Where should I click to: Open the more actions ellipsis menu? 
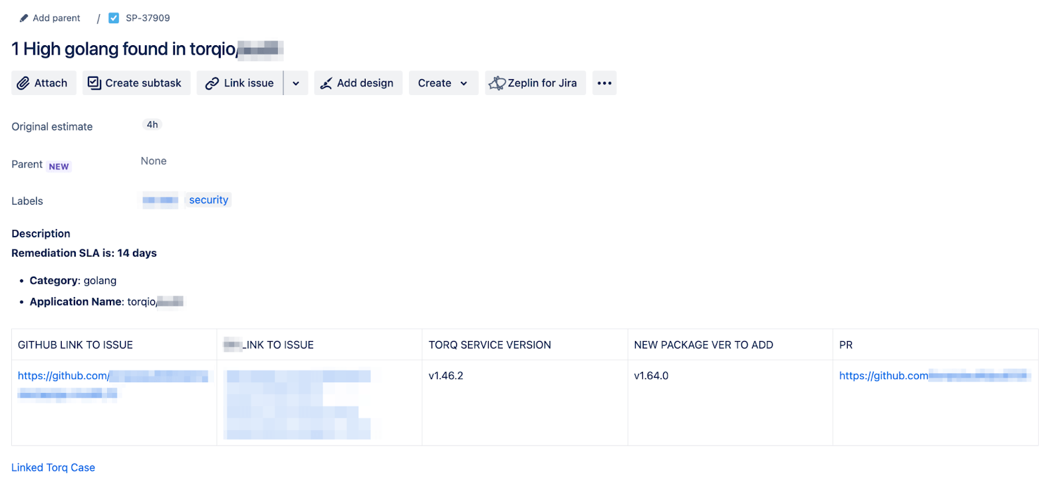click(604, 83)
